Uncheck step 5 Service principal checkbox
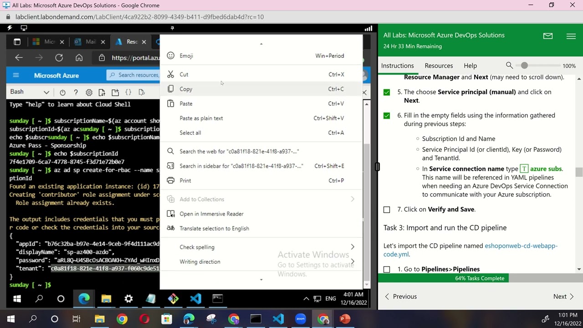 (x=387, y=92)
